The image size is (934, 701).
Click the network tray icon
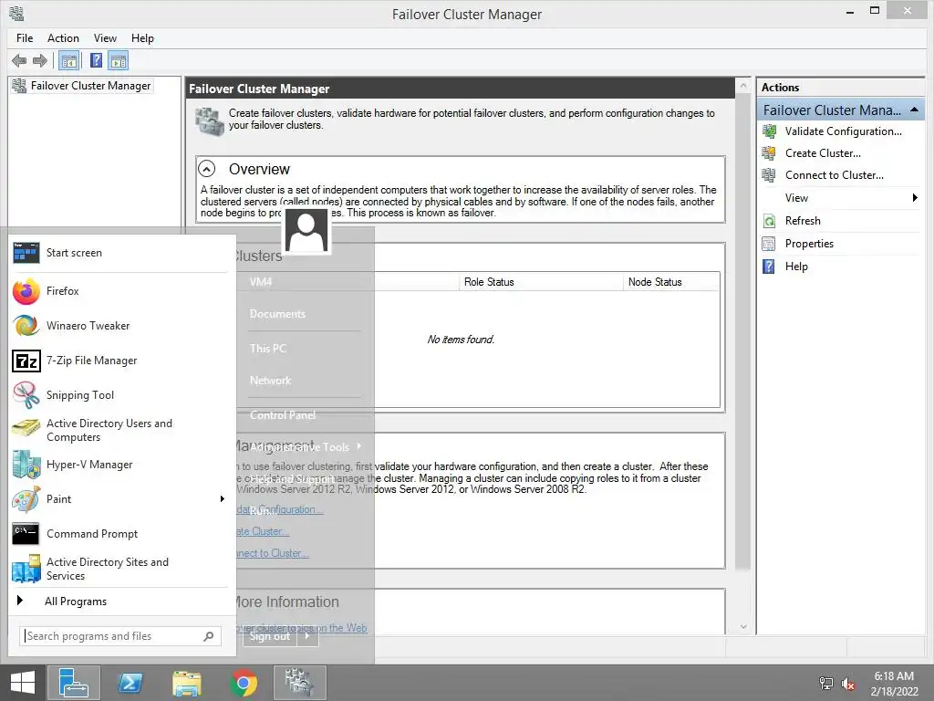click(x=825, y=684)
